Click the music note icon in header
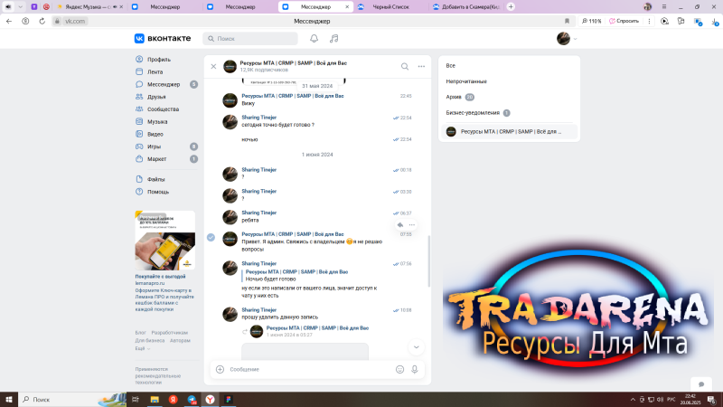 (x=334, y=39)
